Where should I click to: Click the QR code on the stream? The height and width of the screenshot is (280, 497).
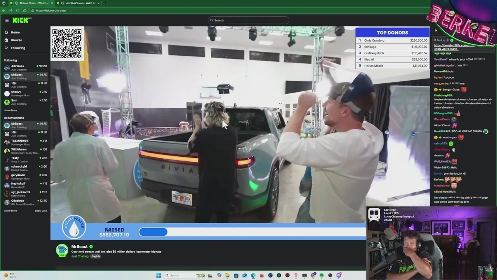point(67,43)
